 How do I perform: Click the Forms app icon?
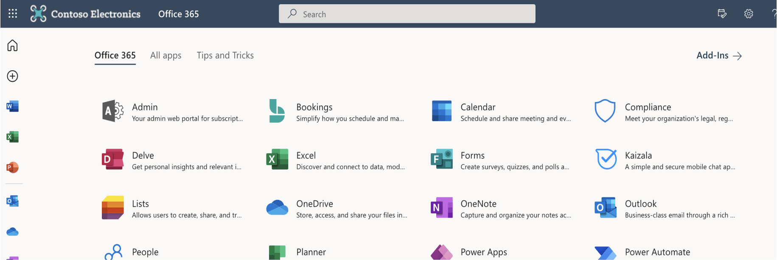coord(442,159)
